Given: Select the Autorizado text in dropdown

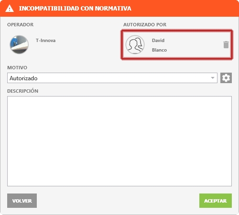Looking at the screenshot, I should point(23,78).
